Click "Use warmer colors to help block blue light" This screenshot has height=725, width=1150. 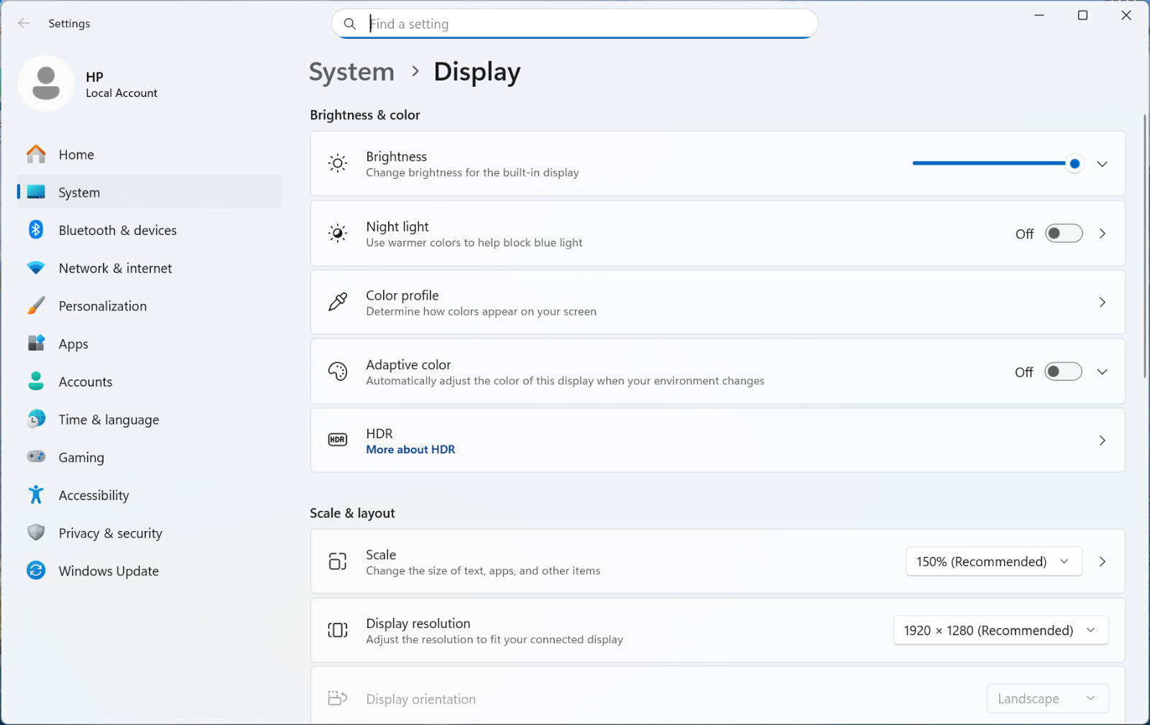(474, 243)
